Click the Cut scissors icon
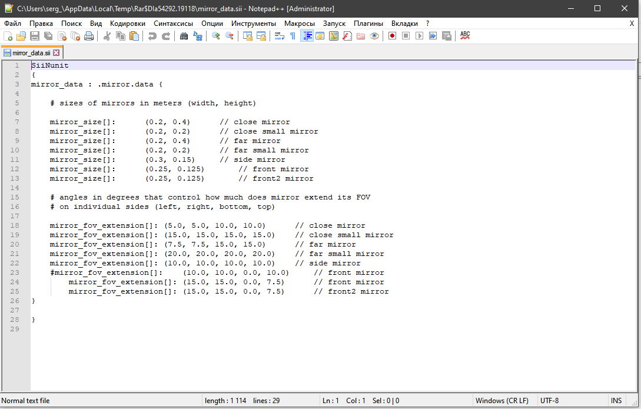Image resolution: width=641 pixels, height=409 pixels. [x=107, y=36]
